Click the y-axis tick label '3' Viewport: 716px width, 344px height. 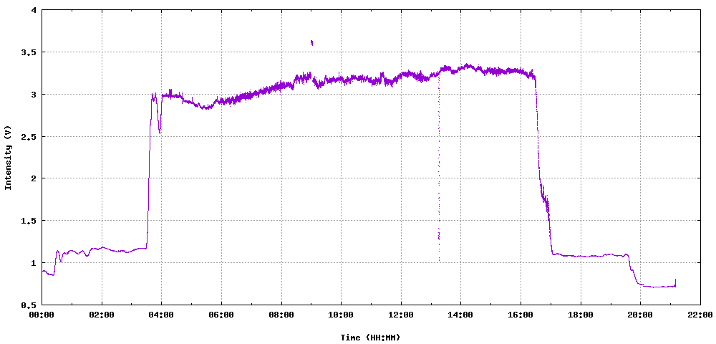pyautogui.click(x=34, y=94)
